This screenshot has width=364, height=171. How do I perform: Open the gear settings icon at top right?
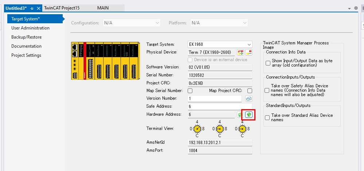pyautogui.click(x=356, y=8)
